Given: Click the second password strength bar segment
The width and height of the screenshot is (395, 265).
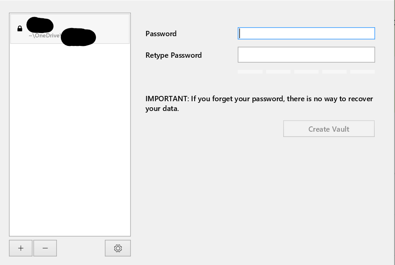Looking at the screenshot, I should 278,72.
